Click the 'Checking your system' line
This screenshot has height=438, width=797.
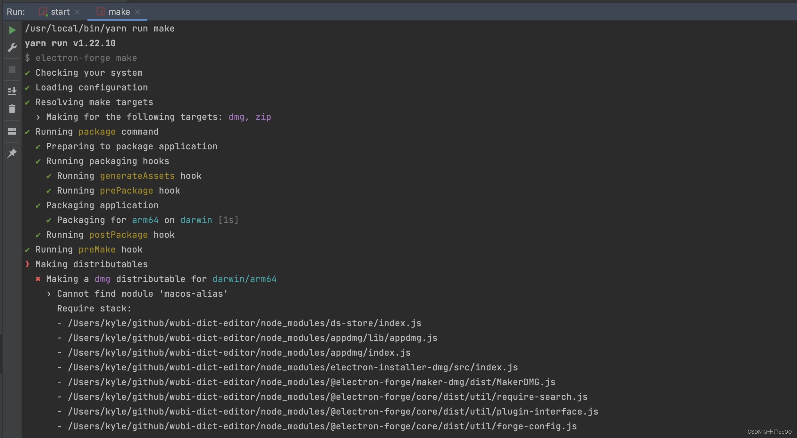pyautogui.click(x=89, y=73)
